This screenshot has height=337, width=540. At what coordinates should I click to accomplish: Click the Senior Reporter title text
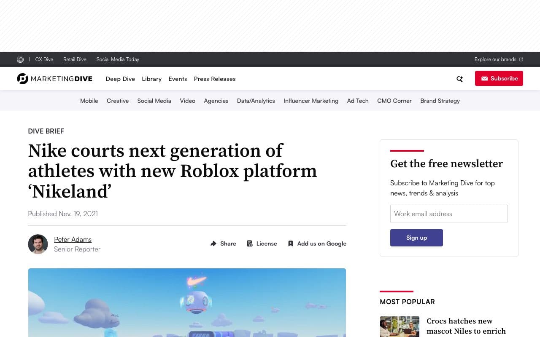point(77,249)
